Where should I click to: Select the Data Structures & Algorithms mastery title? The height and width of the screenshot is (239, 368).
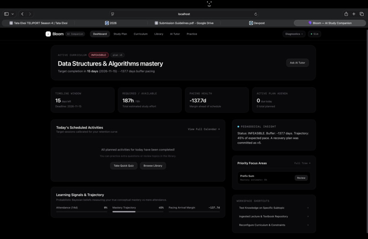click(110, 64)
